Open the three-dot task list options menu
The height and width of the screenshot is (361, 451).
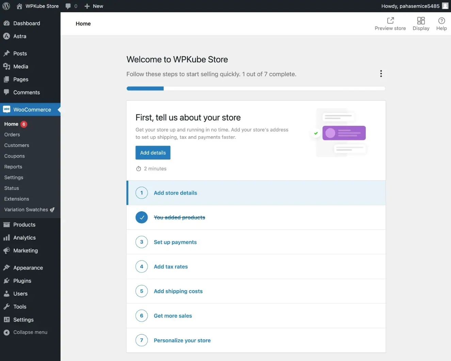381,74
